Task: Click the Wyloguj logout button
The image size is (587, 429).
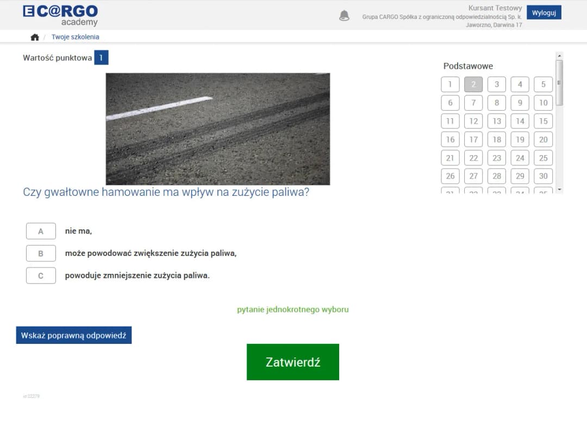Action: click(x=544, y=13)
